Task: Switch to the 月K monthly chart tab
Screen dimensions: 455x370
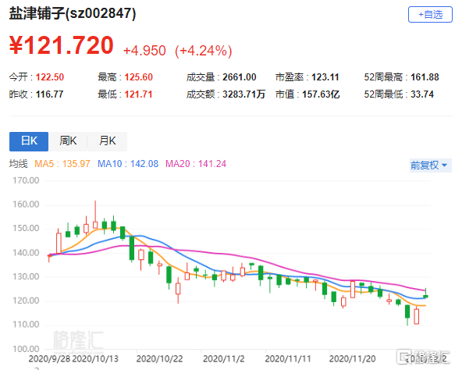Action: click(x=107, y=141)
